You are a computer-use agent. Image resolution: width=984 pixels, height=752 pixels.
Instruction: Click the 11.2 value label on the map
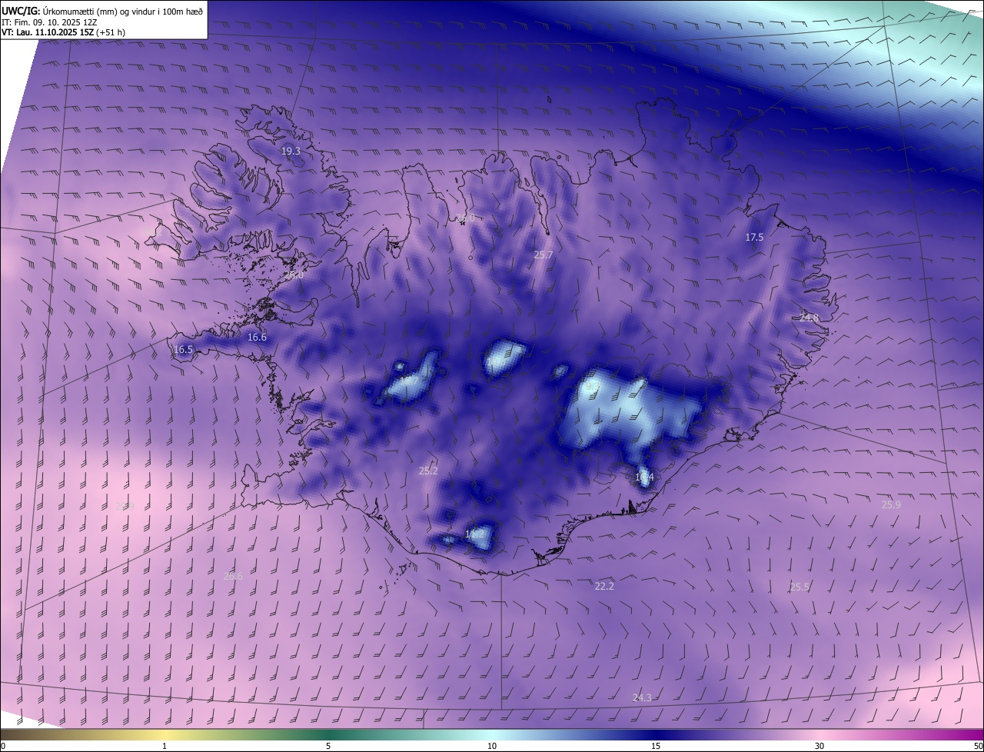click(x=475, y=534)
